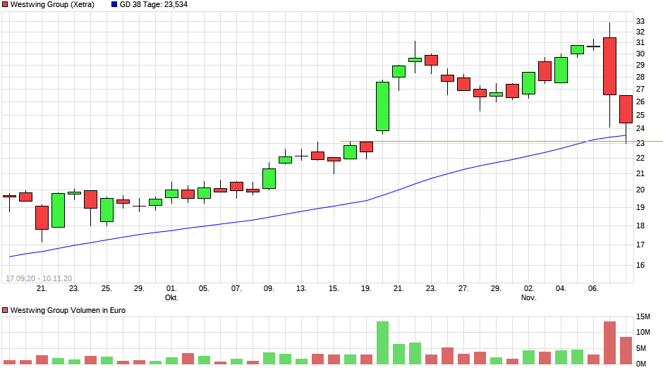The image size is (663, 370).
Task: Click the red Volumen in Euro legend square
Action: click(x=5, y=310)
